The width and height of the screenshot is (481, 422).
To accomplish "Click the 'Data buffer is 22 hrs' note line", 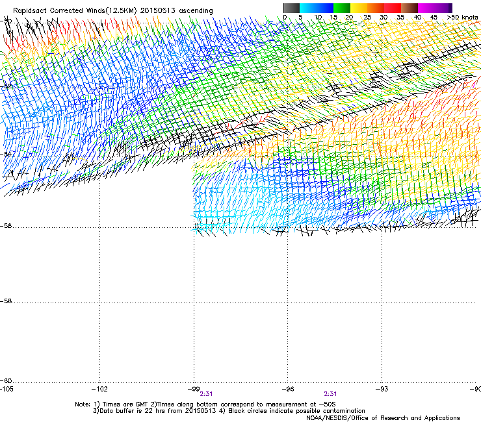I will 229,411.
